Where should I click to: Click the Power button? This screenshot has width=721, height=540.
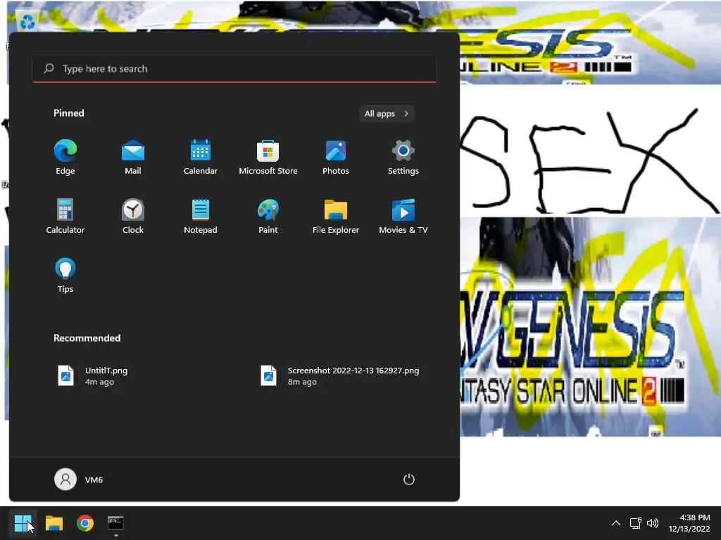[409, 480]
